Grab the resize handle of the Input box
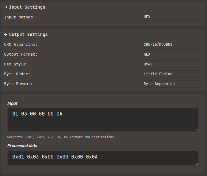 (x=197, y=130)
